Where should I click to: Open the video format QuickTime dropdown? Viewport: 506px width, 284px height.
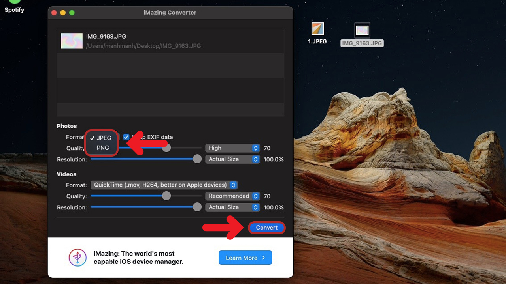pyautogui.click(x=164, y=185)
